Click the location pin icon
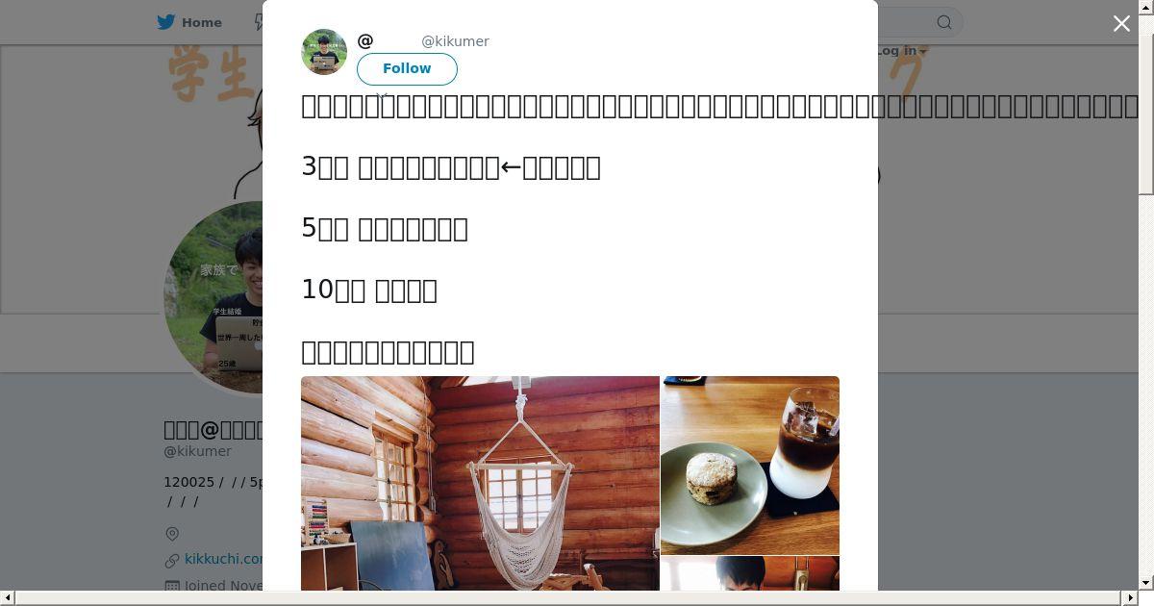The image size is (1154, 606). click(172, 534)
